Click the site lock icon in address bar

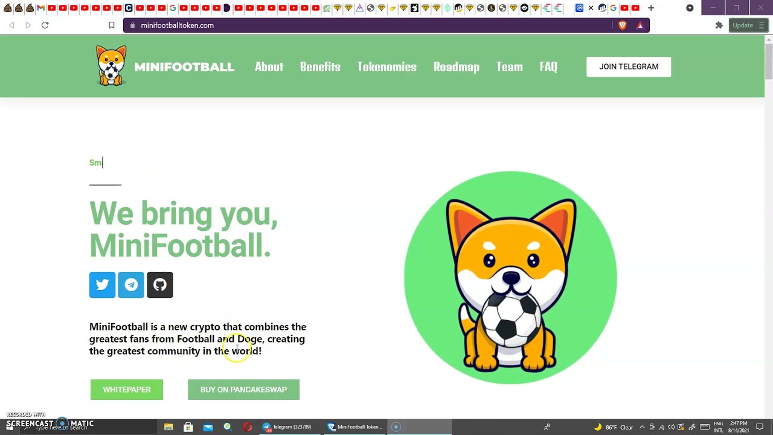pos(133,25)
